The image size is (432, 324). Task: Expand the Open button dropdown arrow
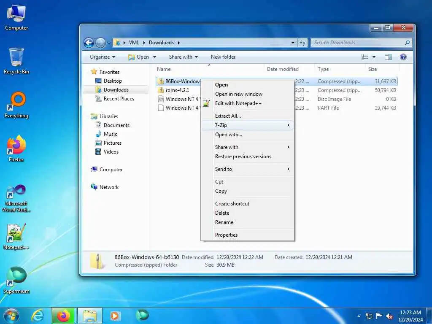tap(154, 57)
